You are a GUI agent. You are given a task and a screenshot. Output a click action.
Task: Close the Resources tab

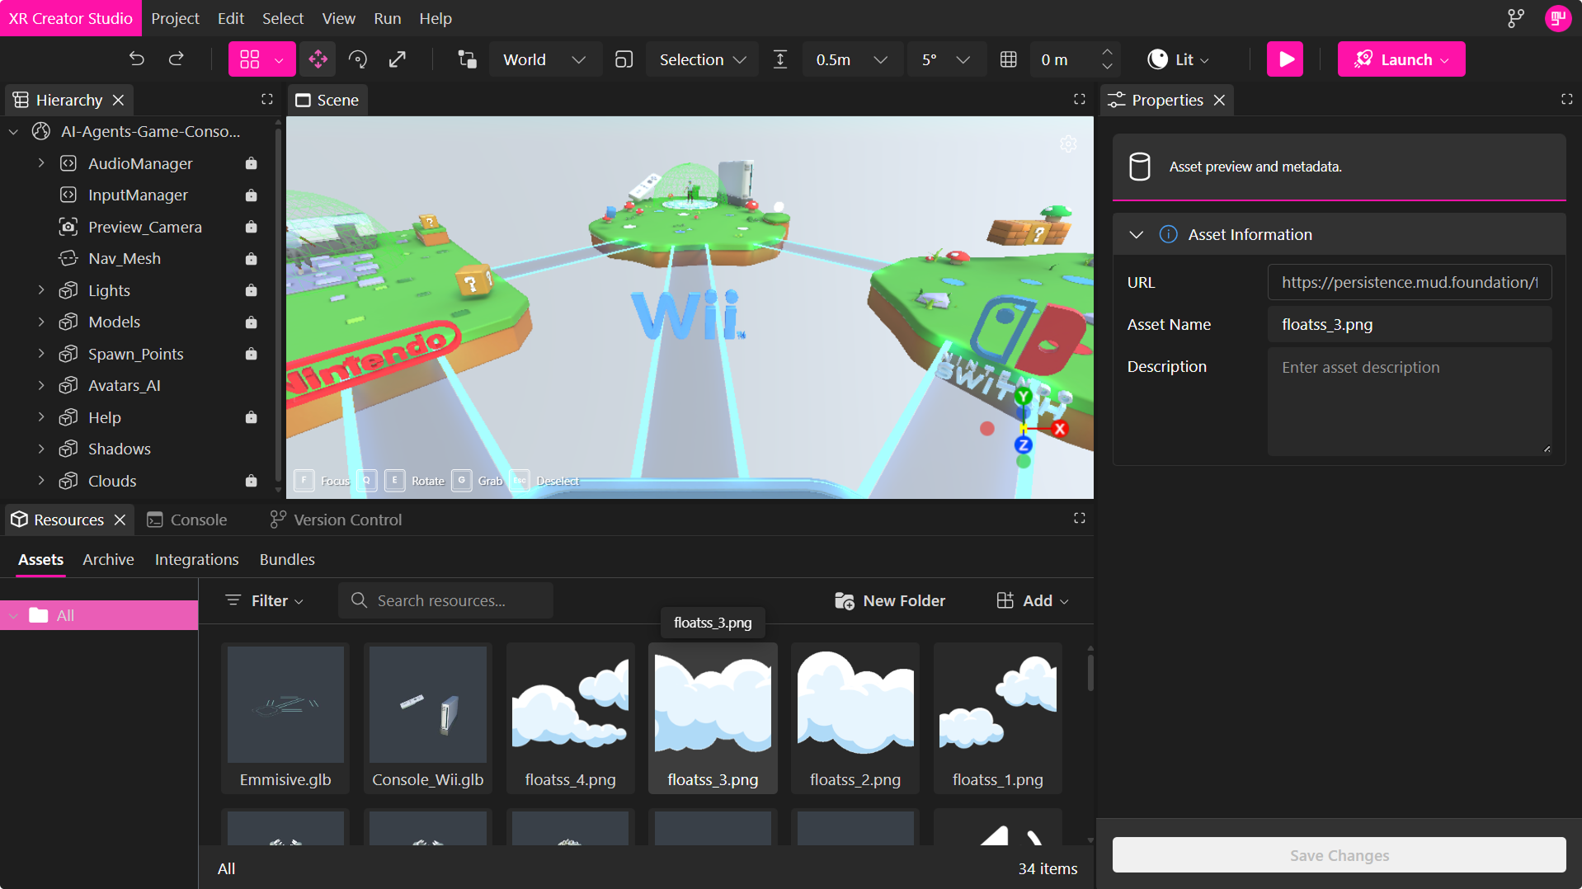pyautogui.click(x=120, y=520)
